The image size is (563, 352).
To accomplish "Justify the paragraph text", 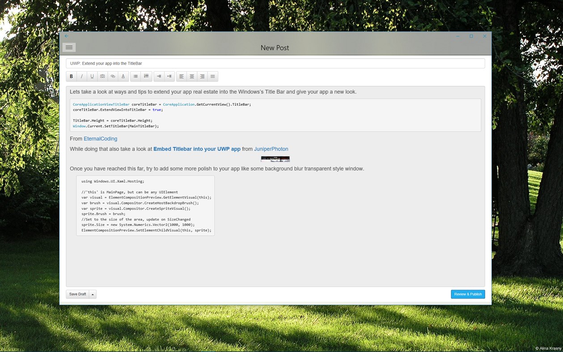I will [212, 76].
